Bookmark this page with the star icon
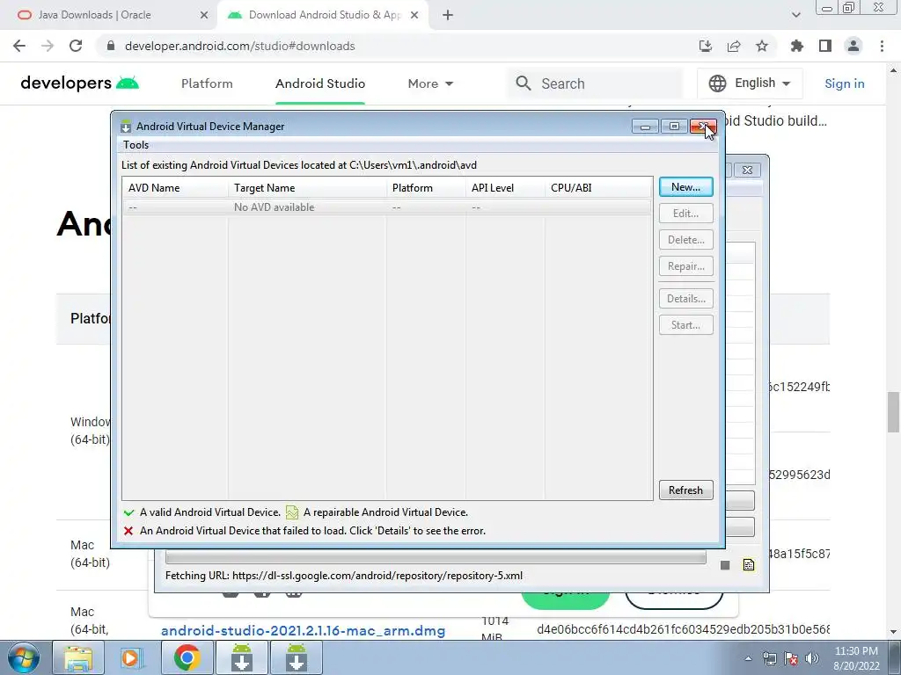 click(762, 46)
